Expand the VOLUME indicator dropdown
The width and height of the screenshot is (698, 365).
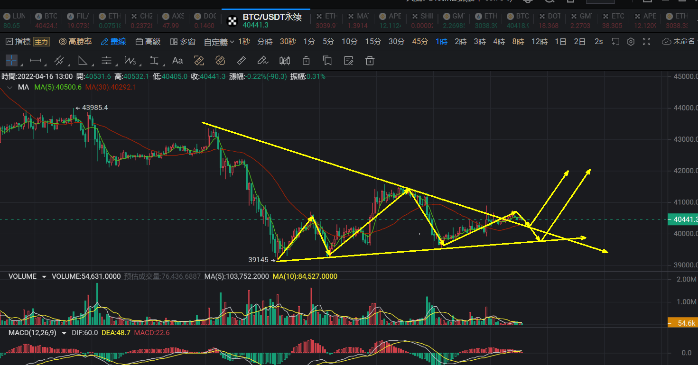click(x=44, y=276)
